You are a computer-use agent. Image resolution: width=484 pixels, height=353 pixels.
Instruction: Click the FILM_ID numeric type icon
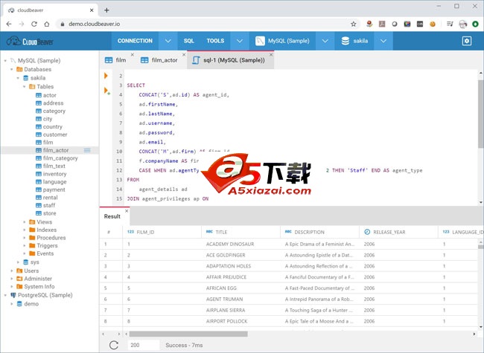(130, 232)
